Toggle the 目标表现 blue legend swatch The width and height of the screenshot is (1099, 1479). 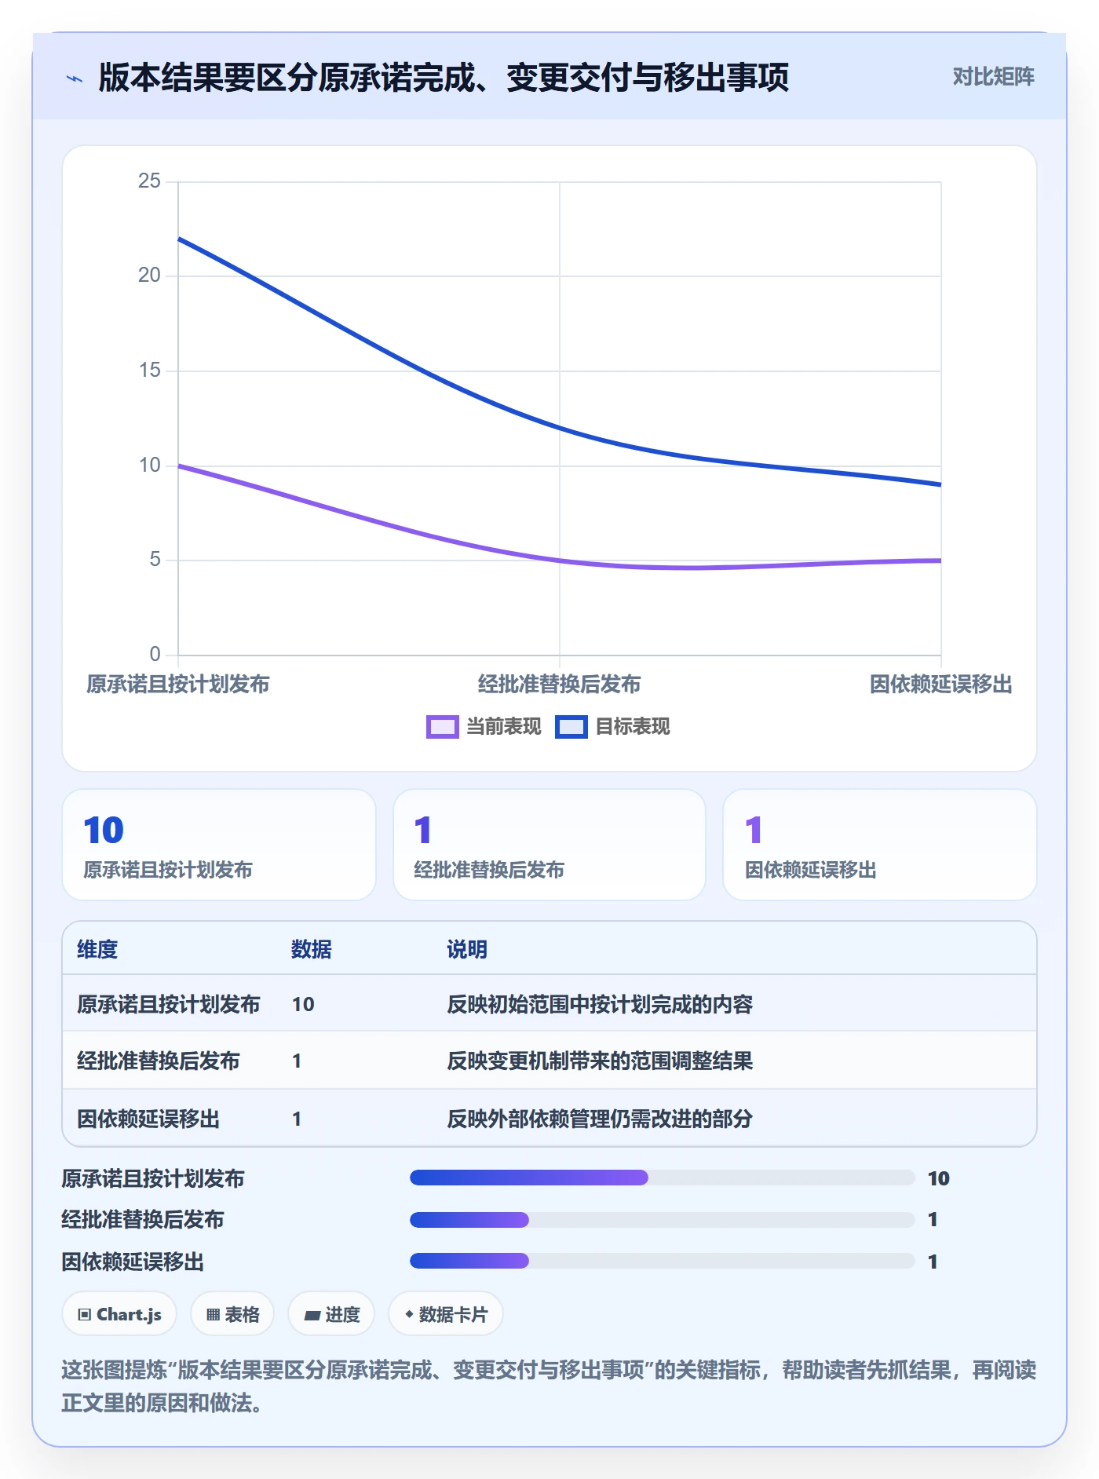click(571, 727)
